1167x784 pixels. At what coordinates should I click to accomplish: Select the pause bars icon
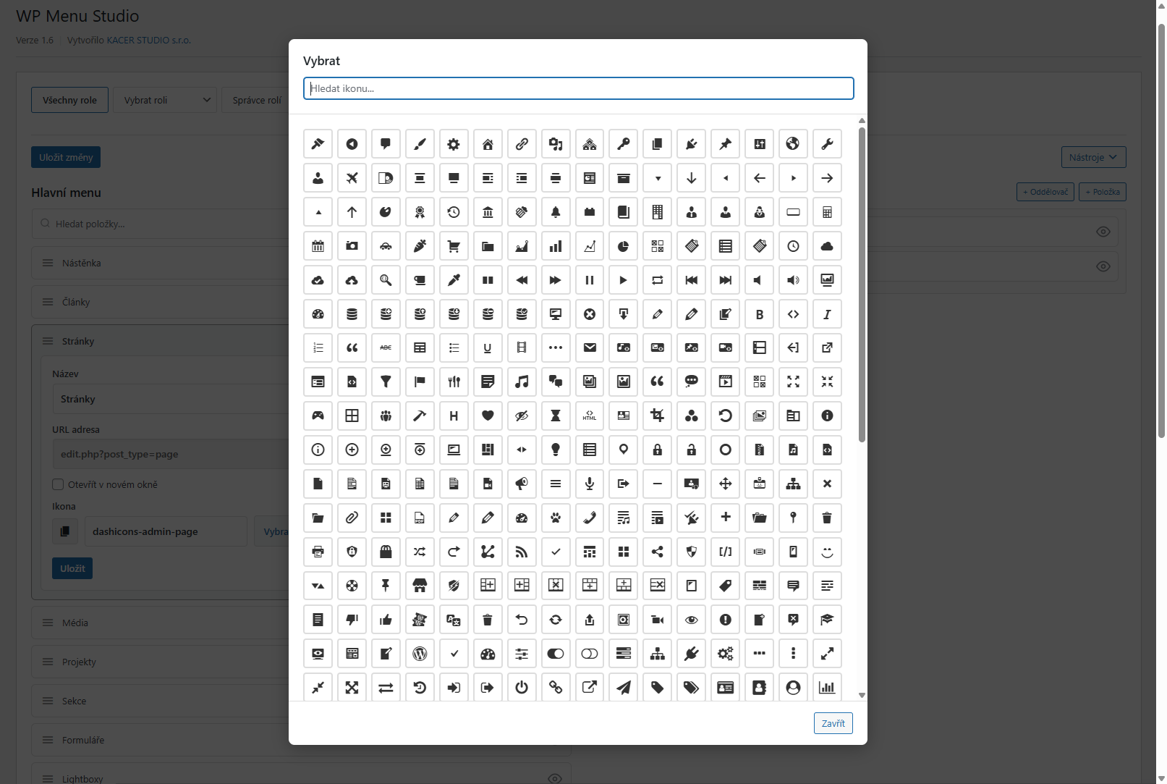(590, 280)
